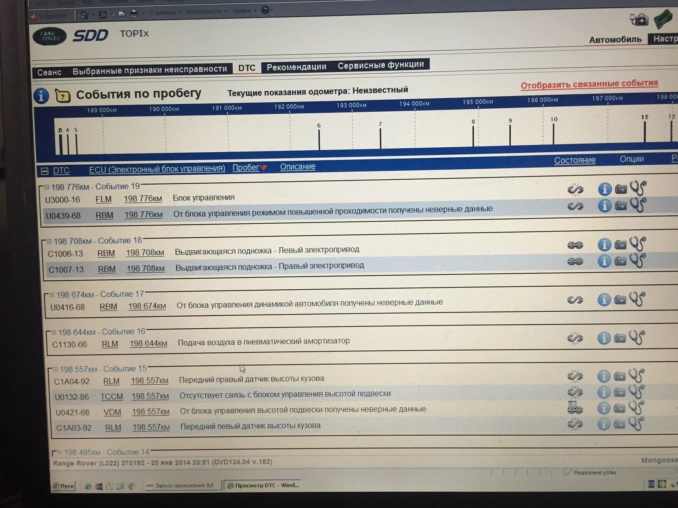Screen dimensions: 678x508
Task: Click camera icon in U0416-68 row
Action: tap(620, 299)
